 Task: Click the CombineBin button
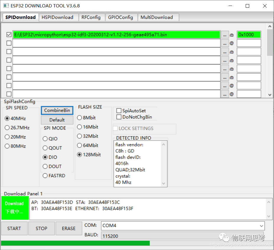(57, 110)
